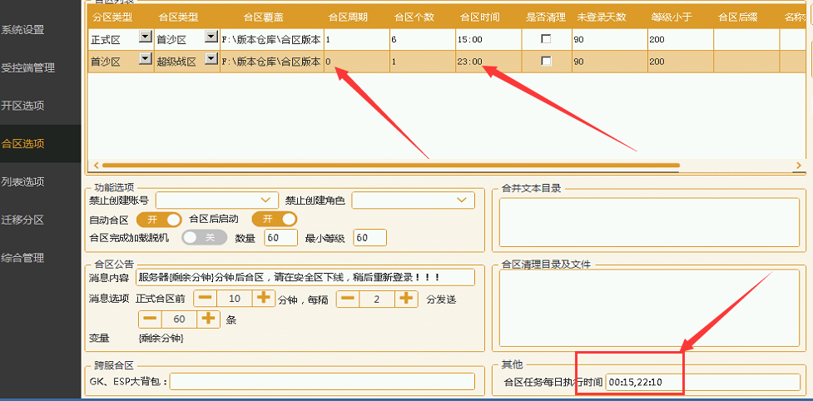
Task: Click plus button for 正式合区前 minutes
Action: 264,298
